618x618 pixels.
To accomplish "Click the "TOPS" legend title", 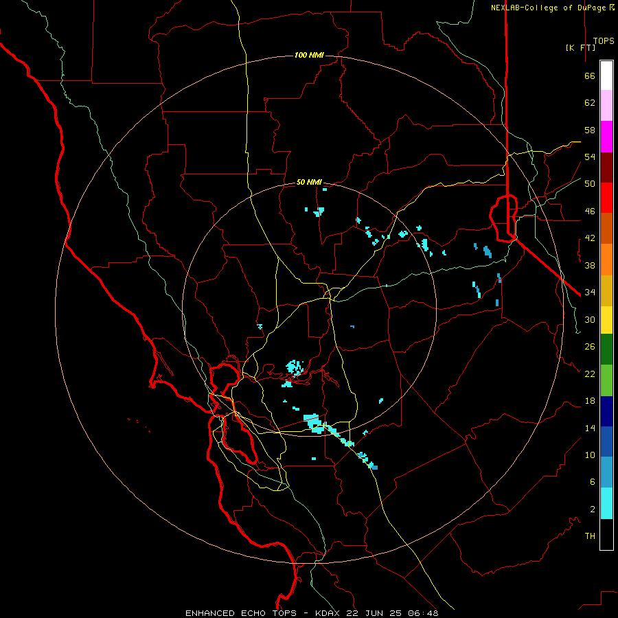I will pyautogui.click(x=604, y=41).
